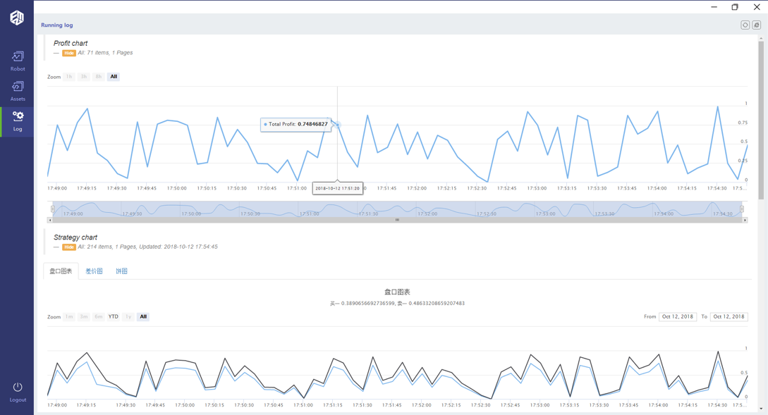This screenshot has height=415, width=768.
Task: Set Profit chart zoom to 1h
Action: click(69, 77)
